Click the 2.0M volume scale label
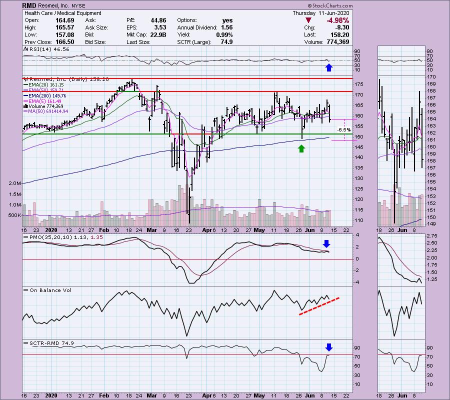This screenshot has height=400, width=450. (15, 183)
